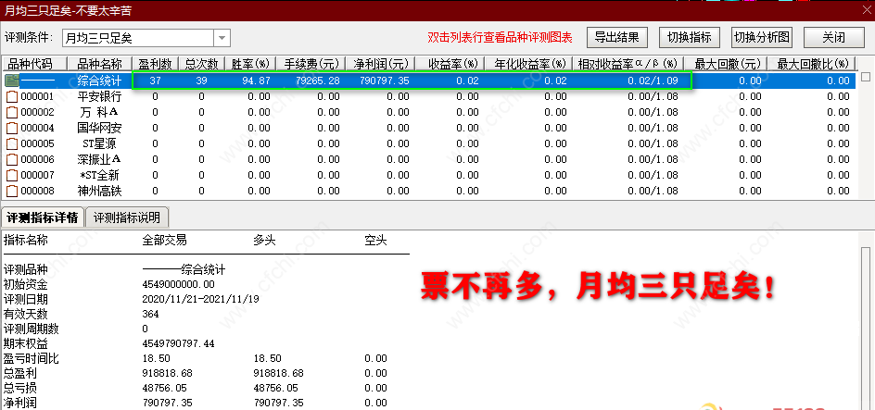
Task: Click the 000006 stock code
Action: (37, 159)
